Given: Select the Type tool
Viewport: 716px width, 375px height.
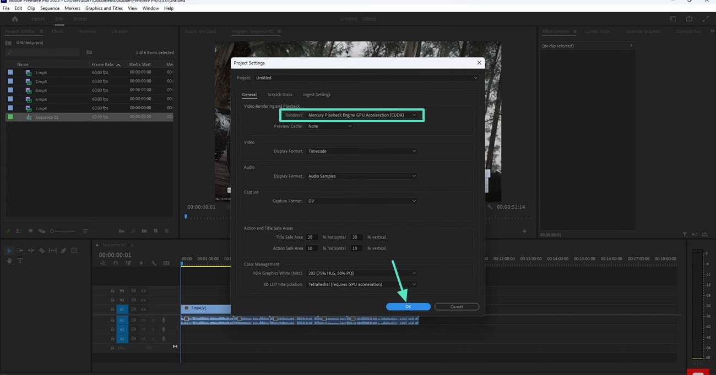Looking at the screenshot, I should (x=20, y=261).
